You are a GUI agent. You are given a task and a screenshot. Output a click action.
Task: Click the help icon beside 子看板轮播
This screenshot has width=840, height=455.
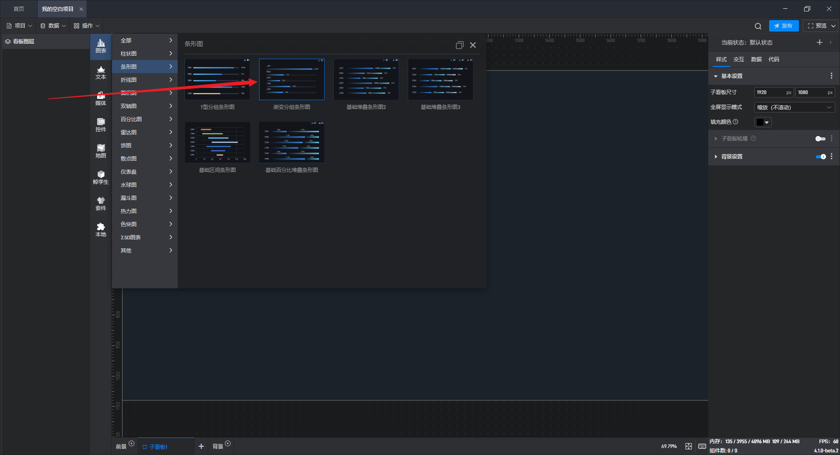pos(753,139)
